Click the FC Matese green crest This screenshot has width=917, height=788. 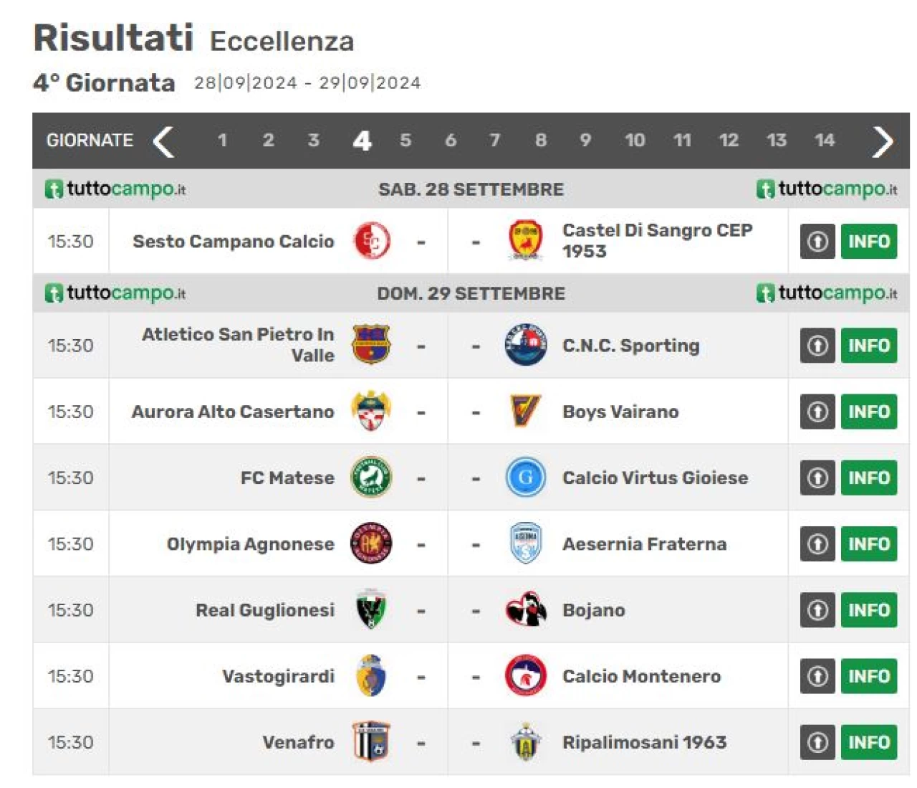tap(370, 478)
